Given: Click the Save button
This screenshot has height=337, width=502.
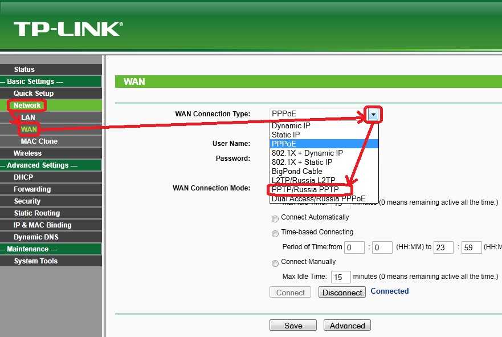Looking at the screenshot, I should point(293,325).
